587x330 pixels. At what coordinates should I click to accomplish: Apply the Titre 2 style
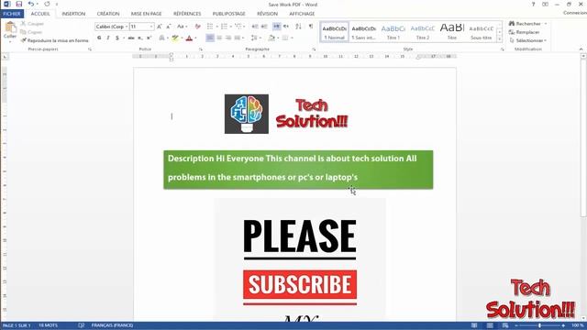click(x=422, y=32)
